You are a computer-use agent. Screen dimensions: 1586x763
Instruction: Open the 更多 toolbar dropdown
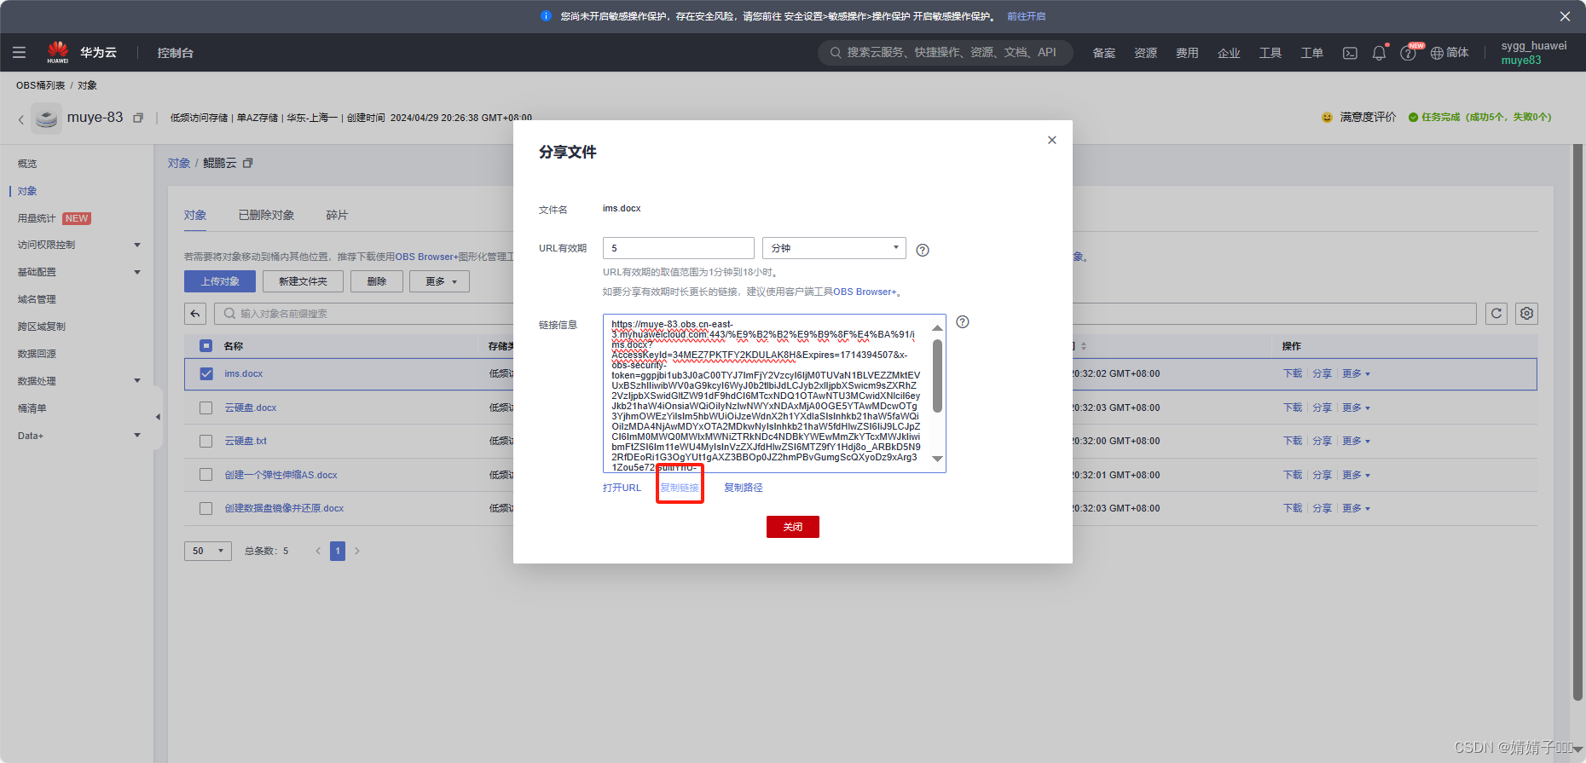tap(439, 281)
